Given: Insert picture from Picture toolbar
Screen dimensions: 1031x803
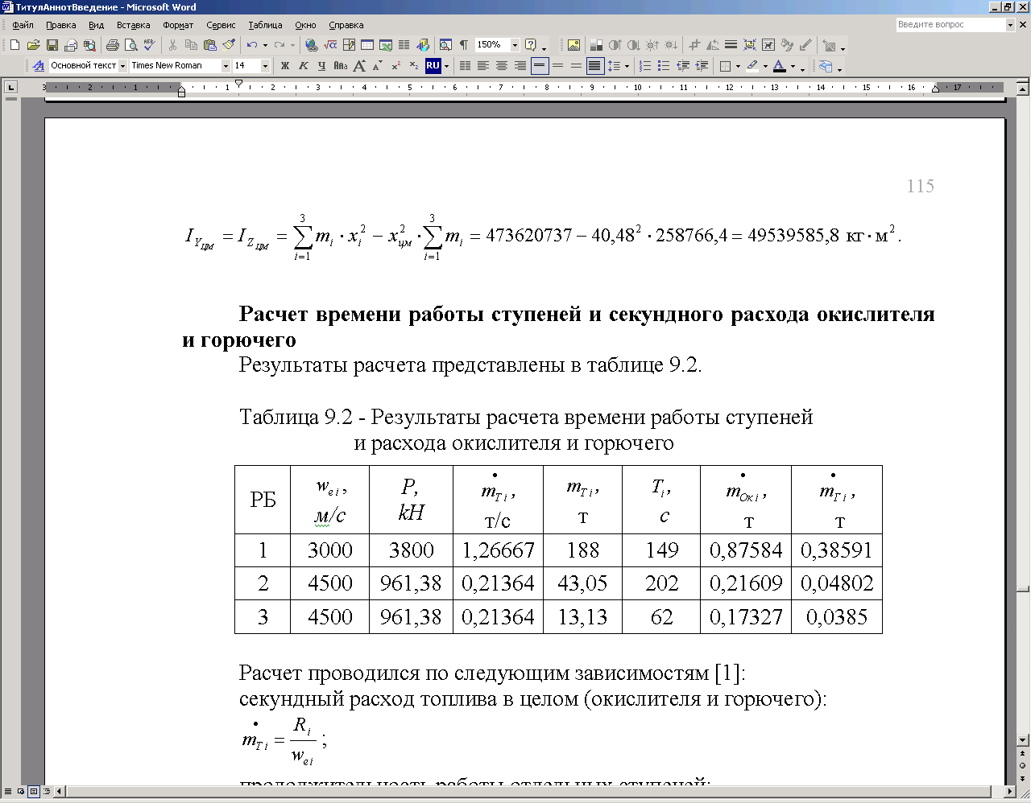Looking at the screenshot, I should [x=573, y=45].
